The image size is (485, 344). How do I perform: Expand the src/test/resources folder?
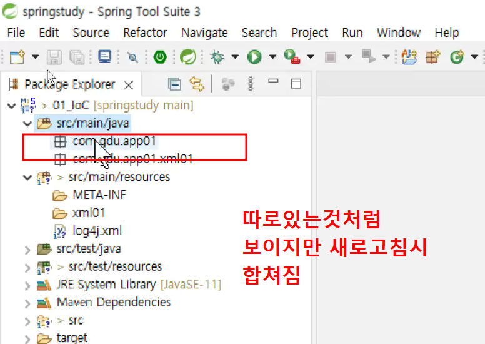[x=27, y=268]
